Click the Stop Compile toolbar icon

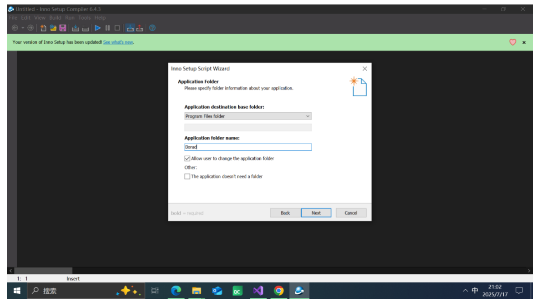(85, 28)
